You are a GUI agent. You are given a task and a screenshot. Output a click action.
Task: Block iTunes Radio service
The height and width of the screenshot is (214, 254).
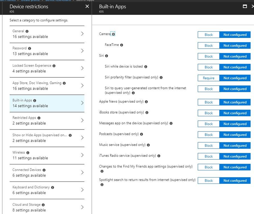pyautogui.click(x=208, y=156)
